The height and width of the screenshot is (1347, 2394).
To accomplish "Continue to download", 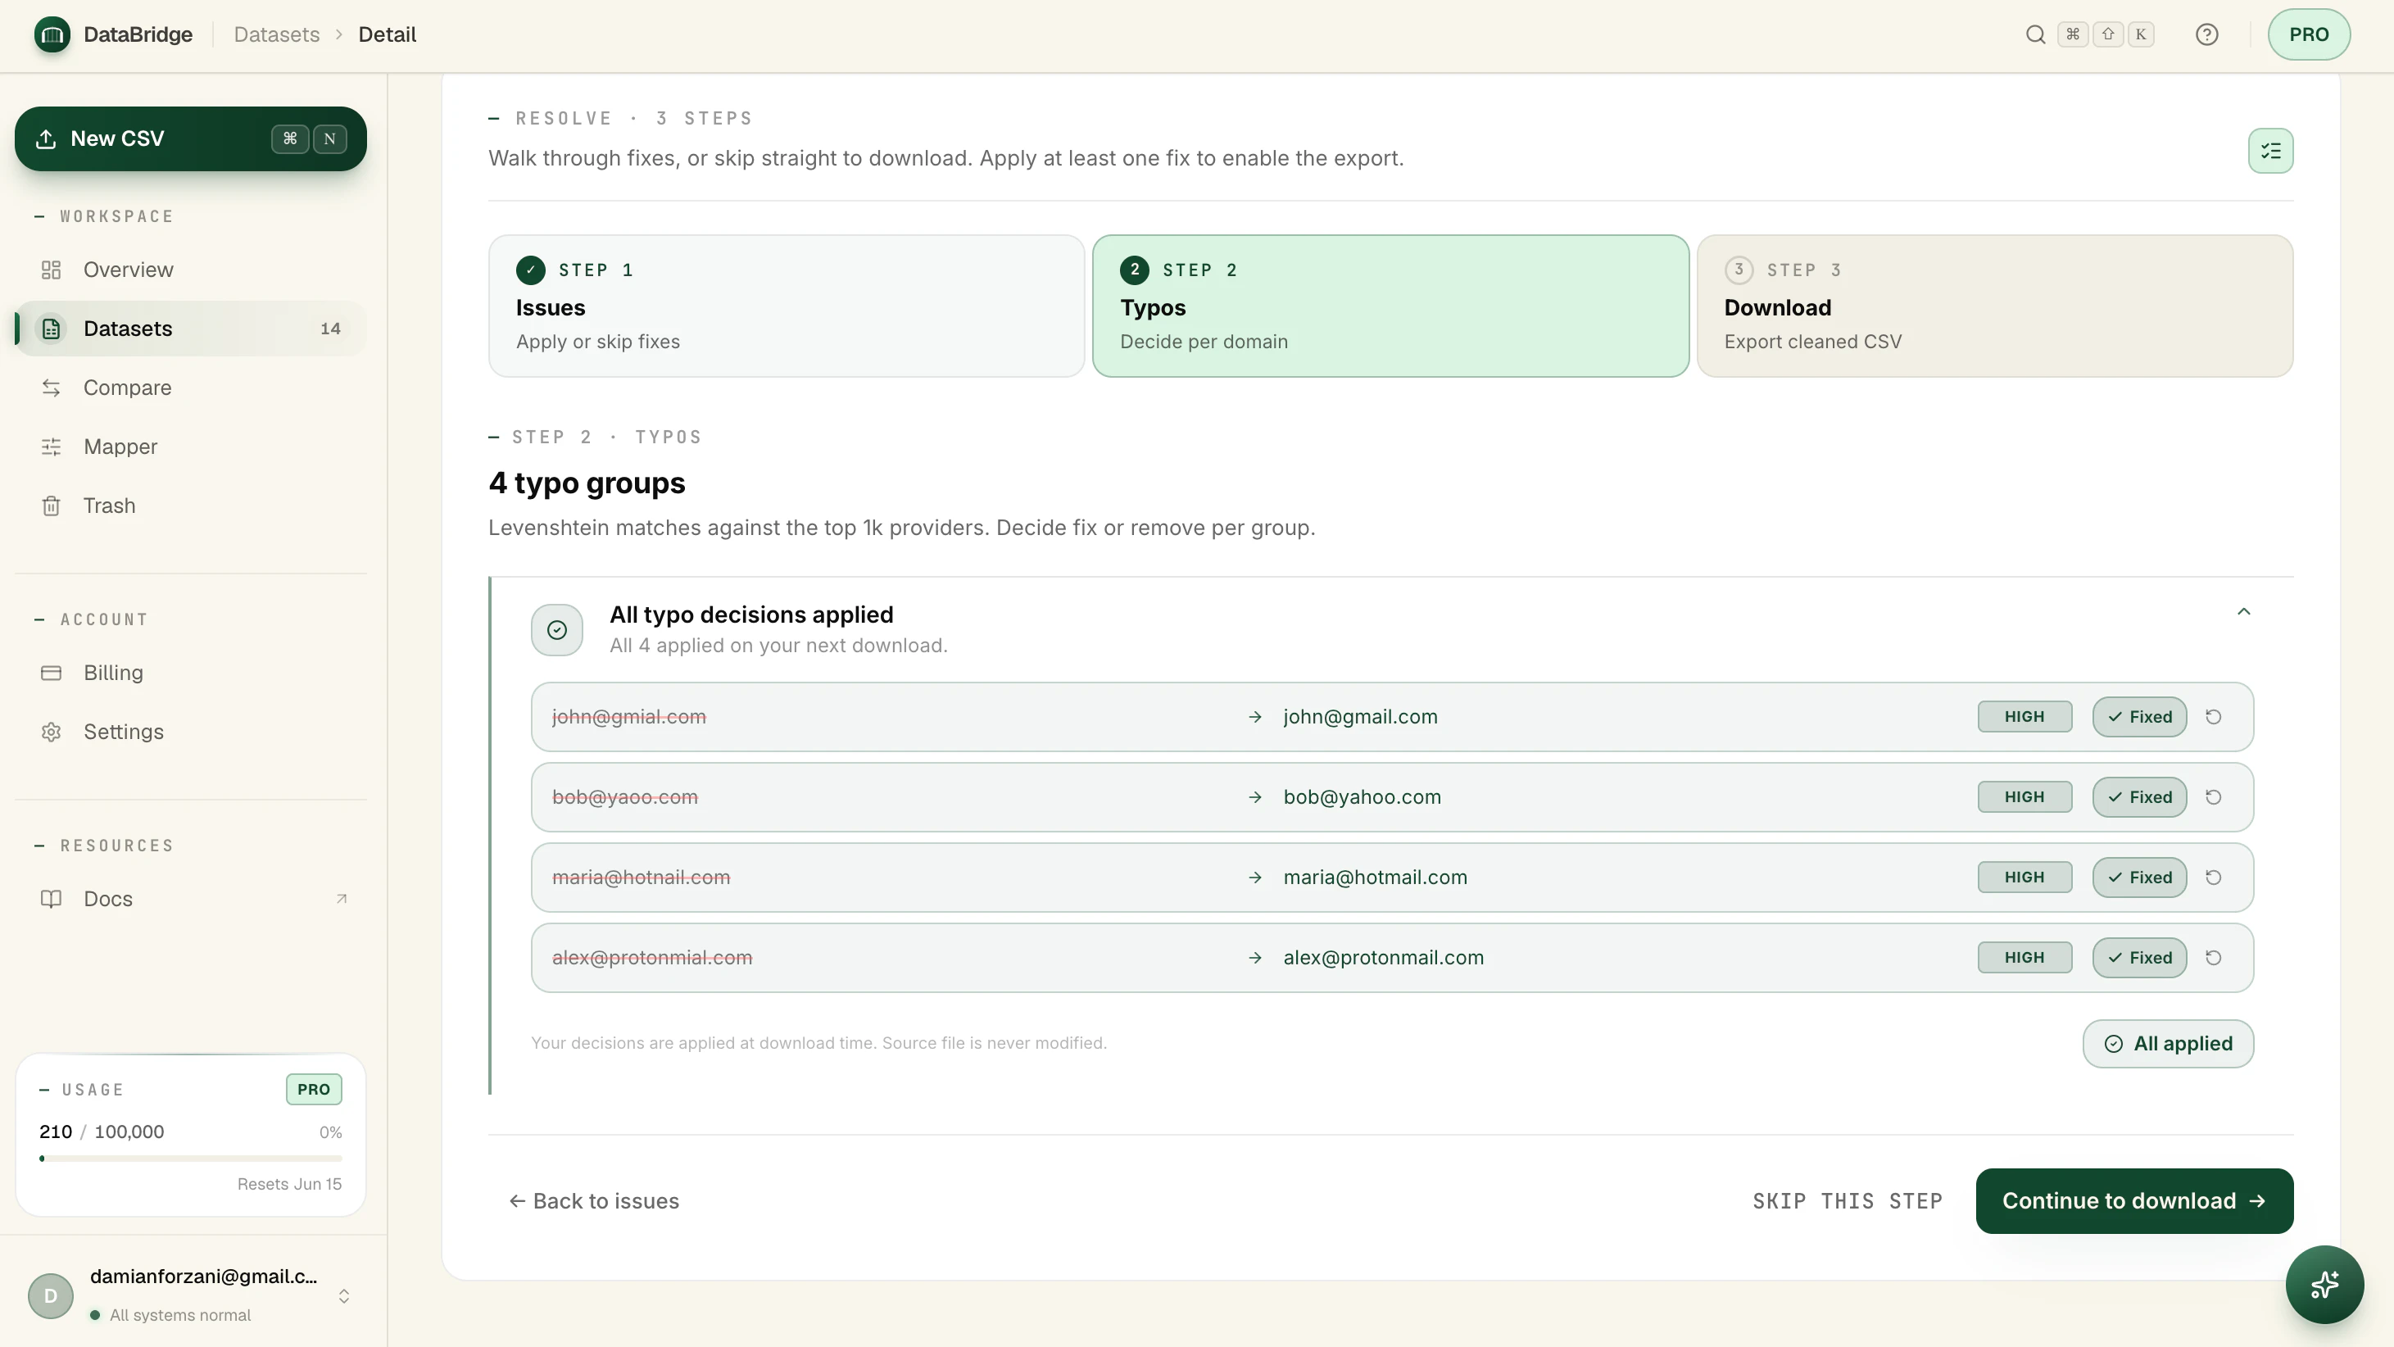I will tap(2133, 1201).
